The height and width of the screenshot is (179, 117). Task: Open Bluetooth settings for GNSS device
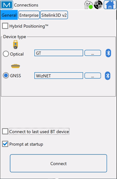pyautogui.click(x=108, y=76)
